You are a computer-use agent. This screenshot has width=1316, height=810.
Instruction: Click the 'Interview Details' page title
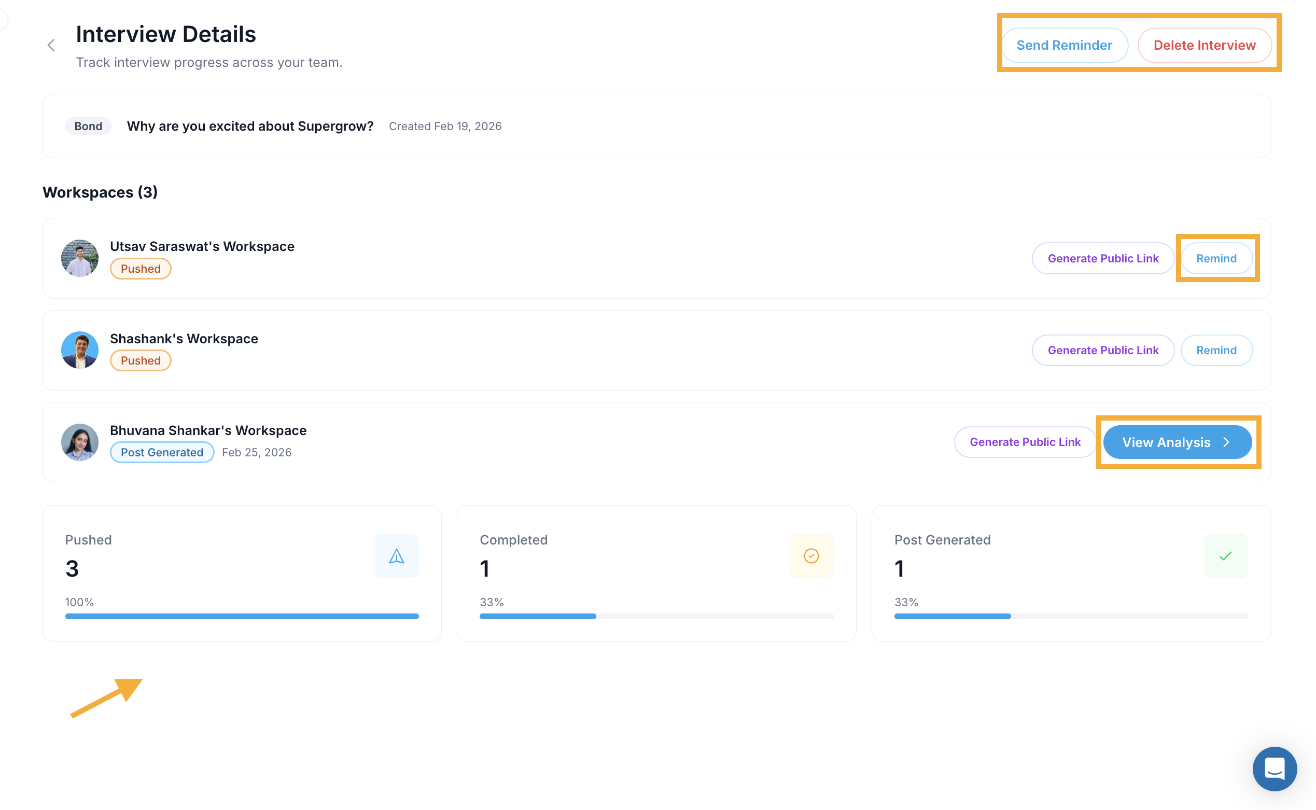(166, 34)
